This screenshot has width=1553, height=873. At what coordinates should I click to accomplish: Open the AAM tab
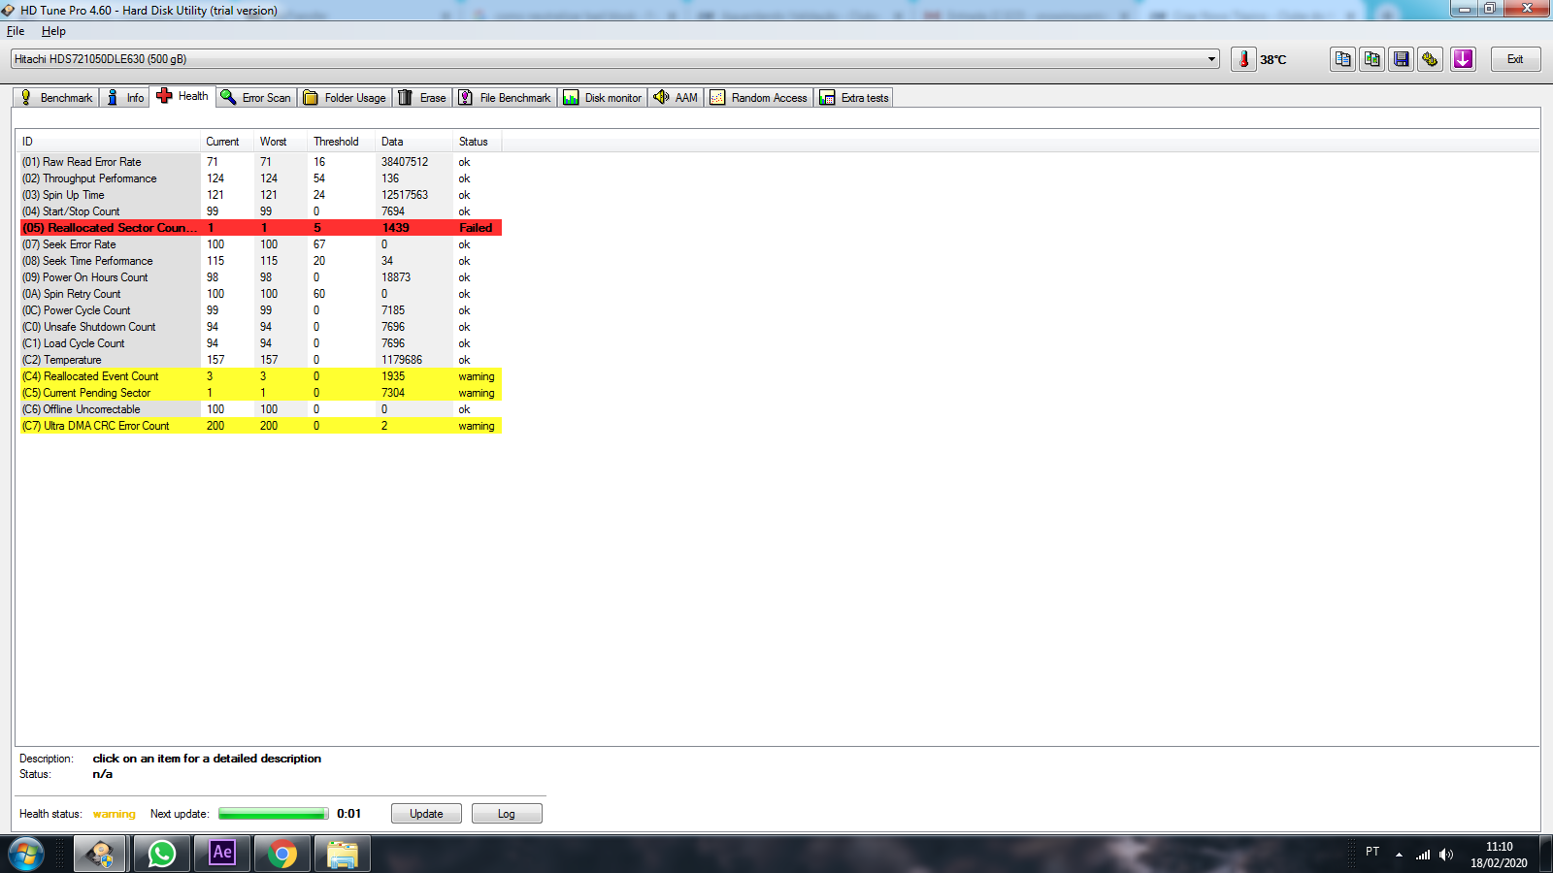[x=677, y=98]
